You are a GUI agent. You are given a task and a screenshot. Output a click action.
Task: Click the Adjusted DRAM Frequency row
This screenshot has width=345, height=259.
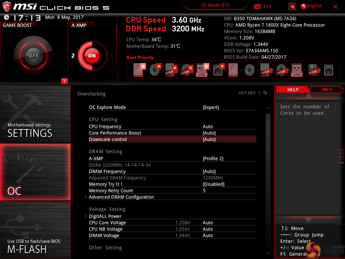coord(172,178)
